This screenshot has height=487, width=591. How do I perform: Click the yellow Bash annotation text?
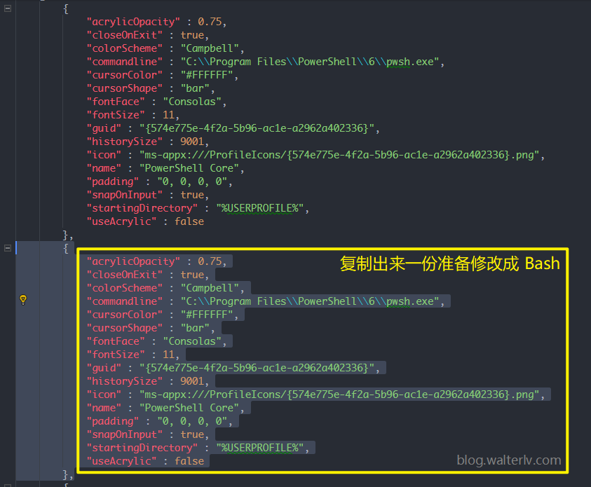tap(449, 263)
